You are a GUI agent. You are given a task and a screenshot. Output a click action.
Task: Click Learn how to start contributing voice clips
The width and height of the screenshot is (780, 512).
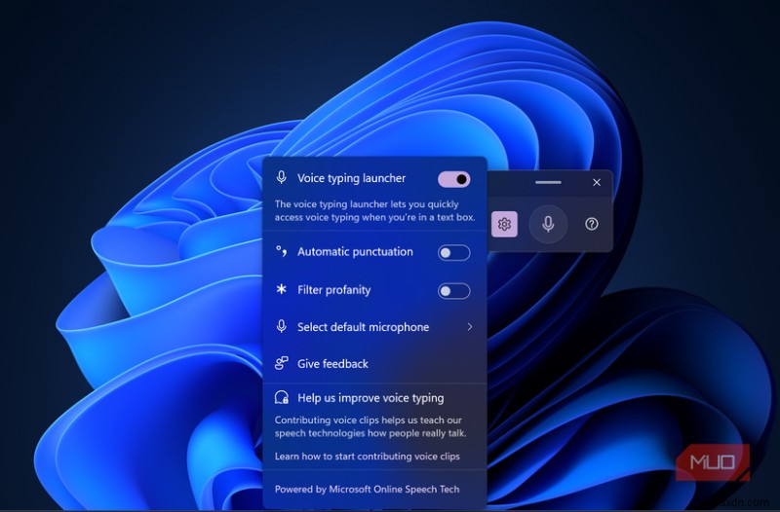click(x=368, y=457)
